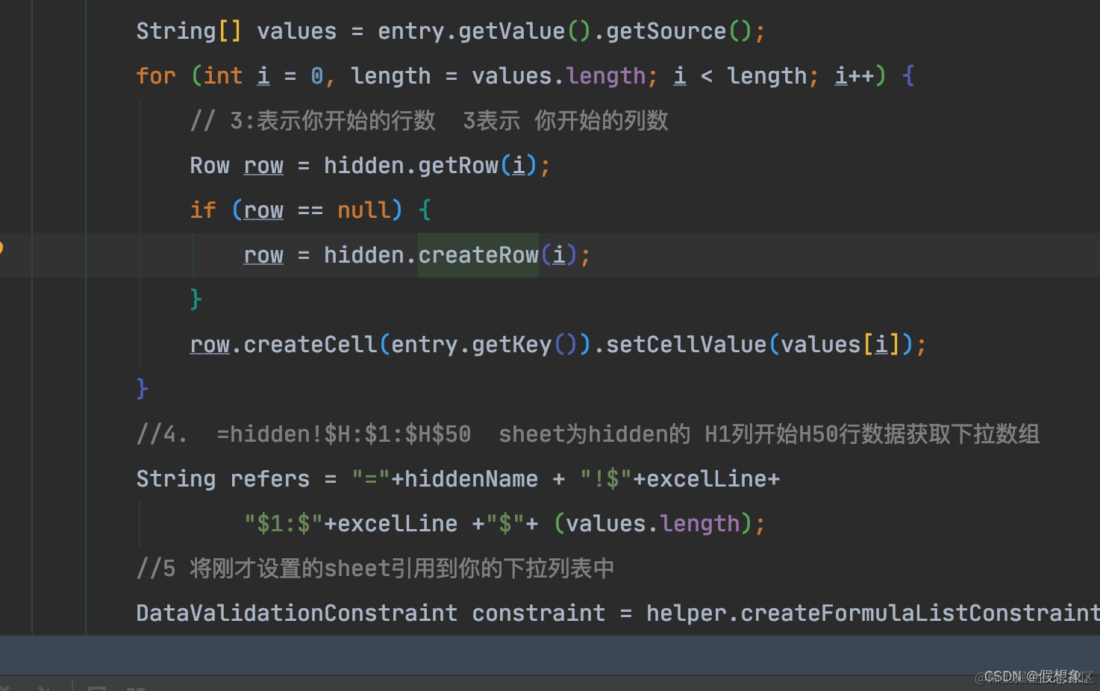1100x691 pixels.
Task: Click the createCell method call
Action: (x=310, y=345)
